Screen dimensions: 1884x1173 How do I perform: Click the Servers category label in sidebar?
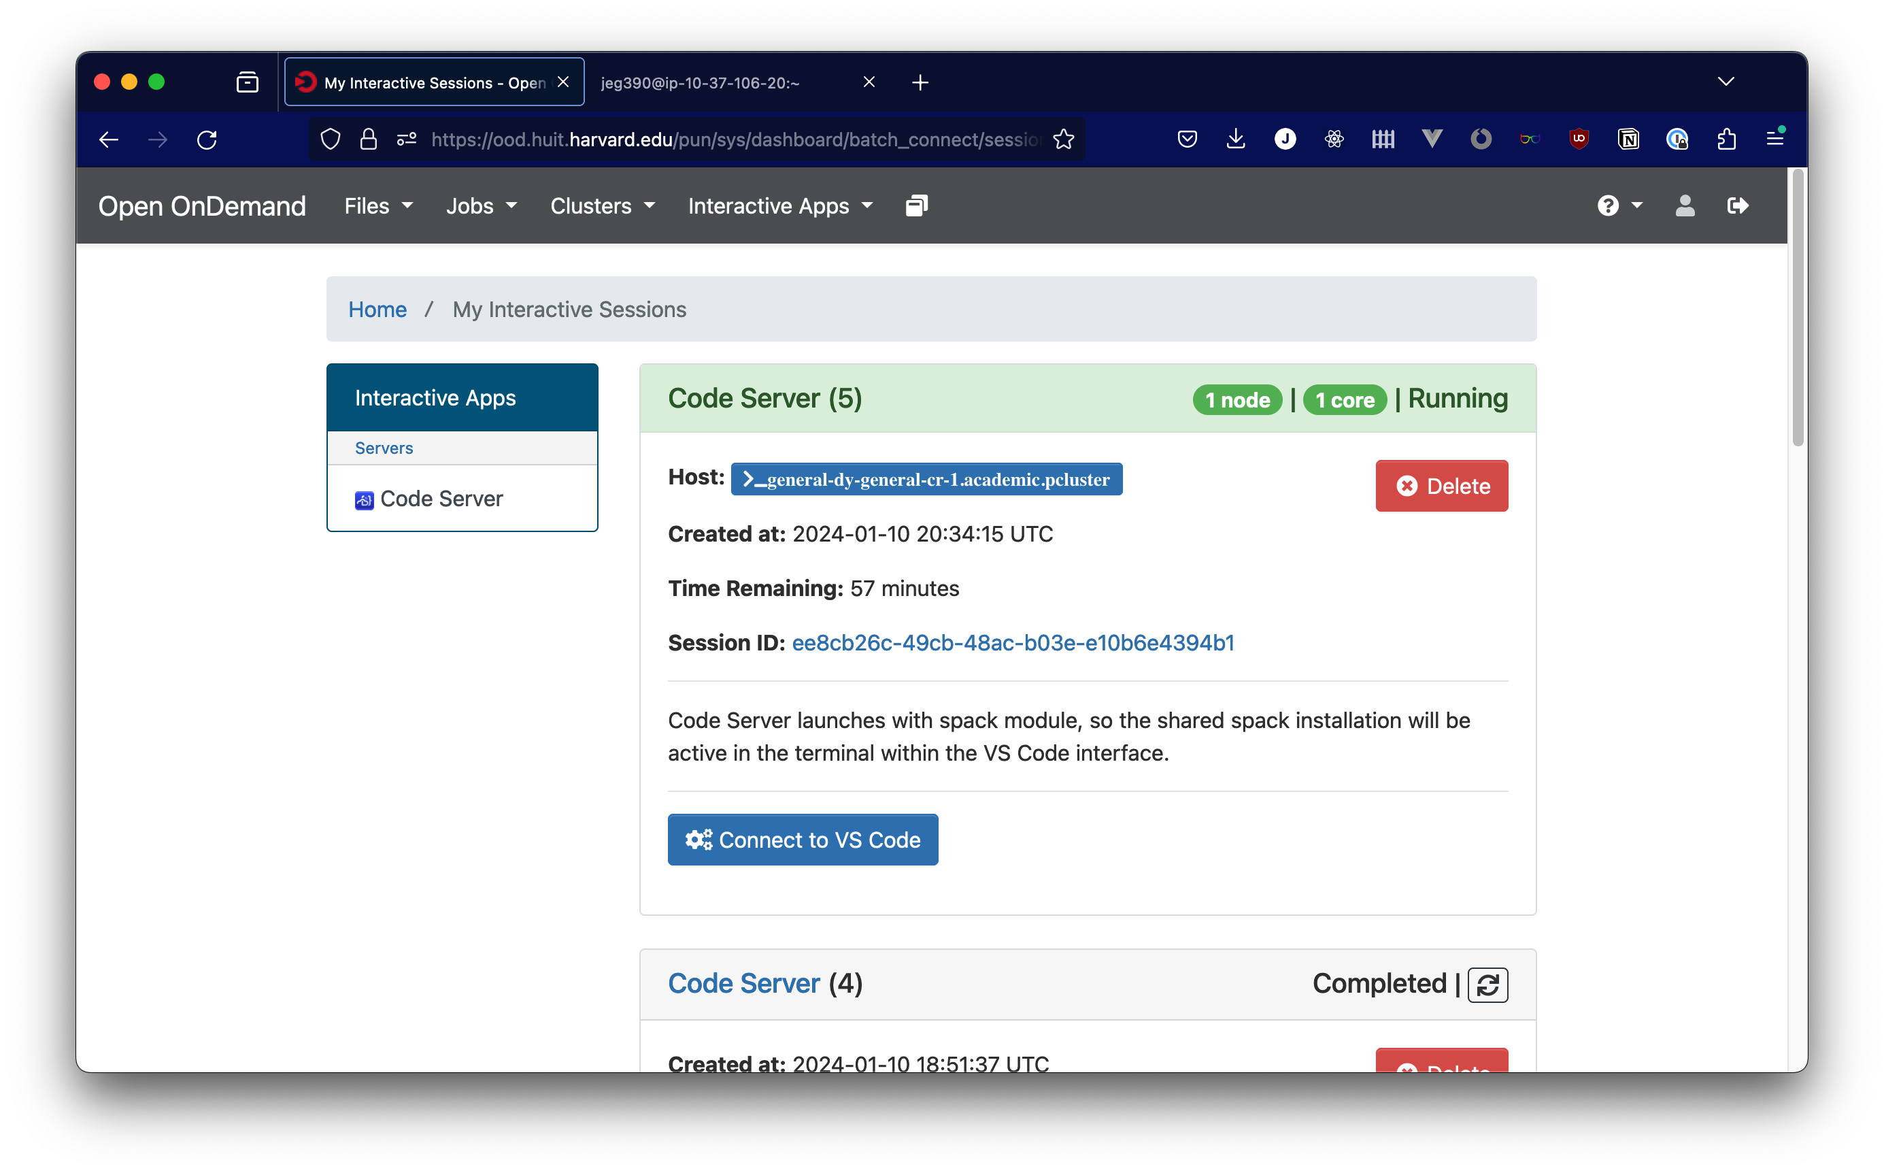384,448
